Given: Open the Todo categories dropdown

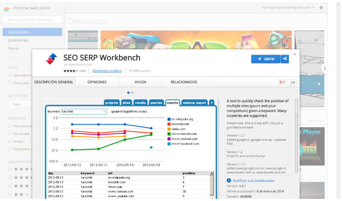Looking at the screenshot, I should tap(19, 104).
